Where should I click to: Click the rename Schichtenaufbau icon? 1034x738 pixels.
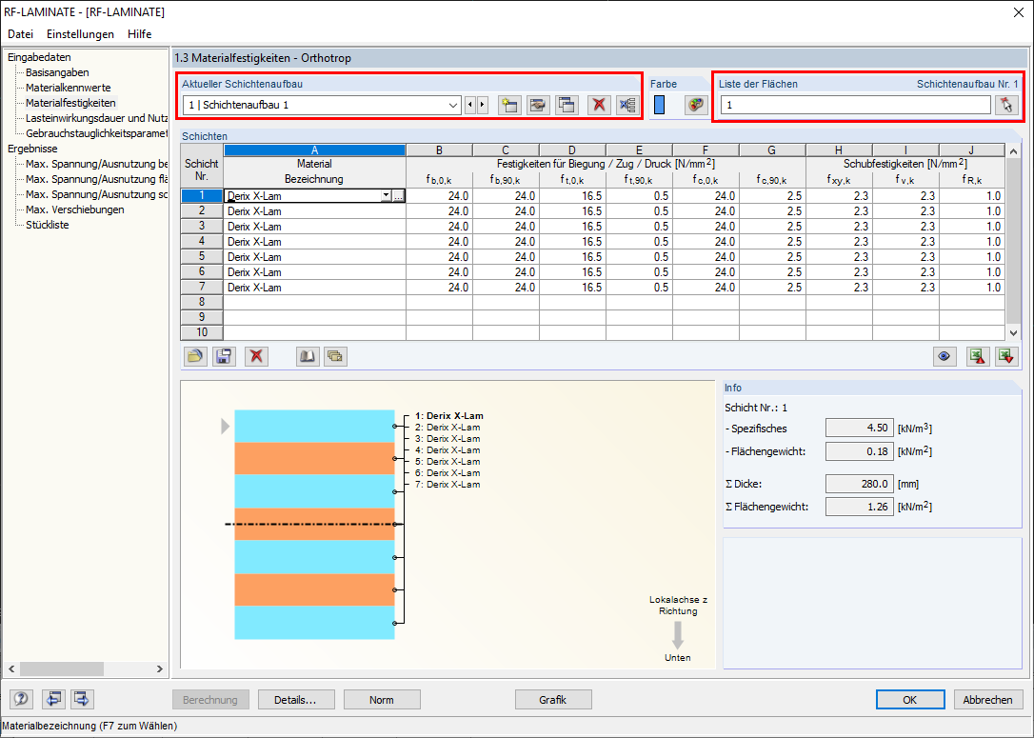[538, 105]
